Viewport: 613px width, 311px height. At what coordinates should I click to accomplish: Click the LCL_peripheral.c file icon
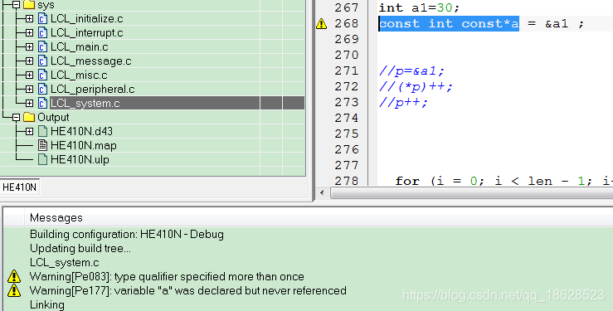(42, 89)
